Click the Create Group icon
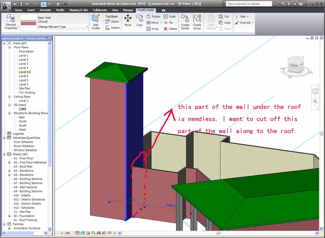The width and height of the screenshot is (325, 238). tap(197, 22)
